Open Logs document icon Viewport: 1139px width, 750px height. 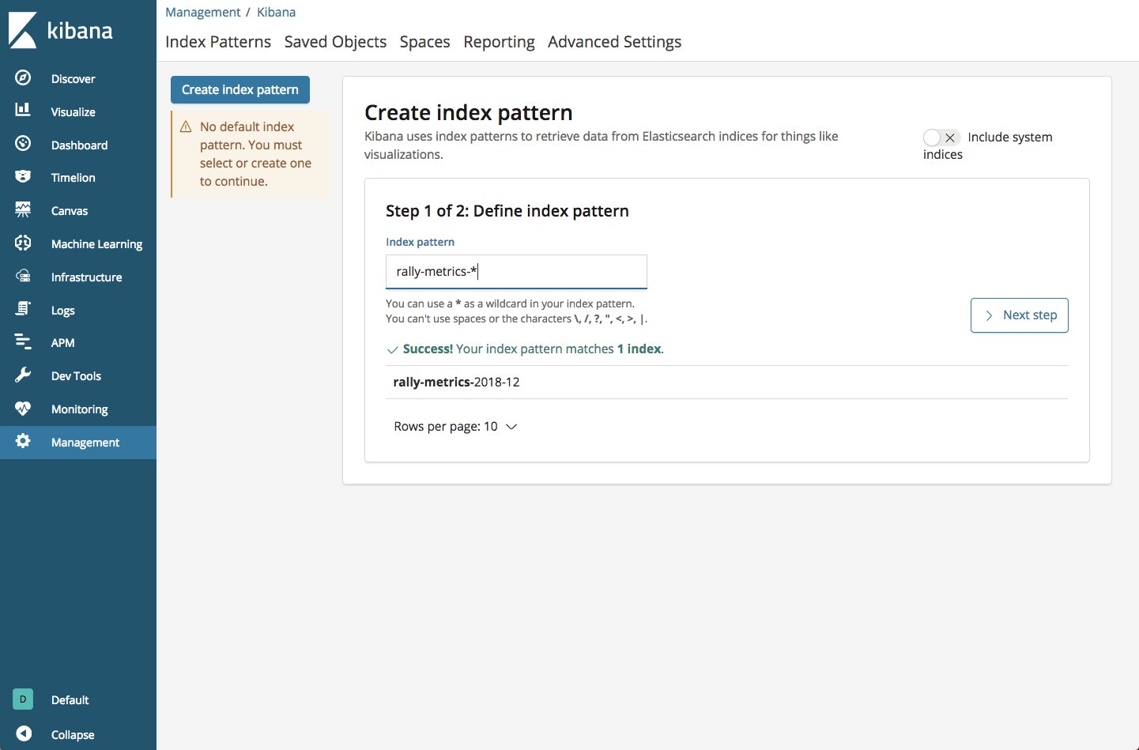[x=23, y=309]
